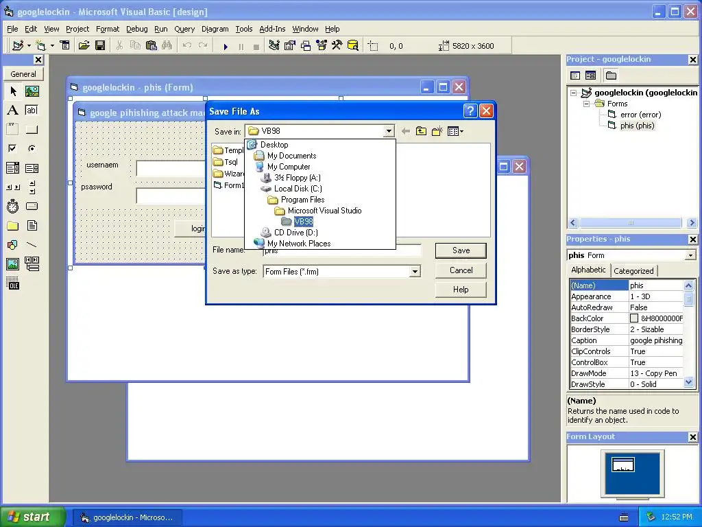Viewport: 702px width, 527px height.
Task: Open the Data View Window icon
Action: [x=353, y=45]
